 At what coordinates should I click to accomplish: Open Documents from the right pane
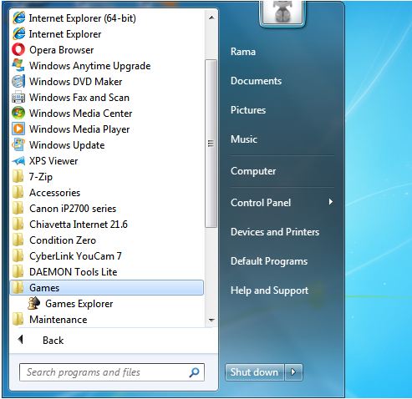[x=256, y=81]
